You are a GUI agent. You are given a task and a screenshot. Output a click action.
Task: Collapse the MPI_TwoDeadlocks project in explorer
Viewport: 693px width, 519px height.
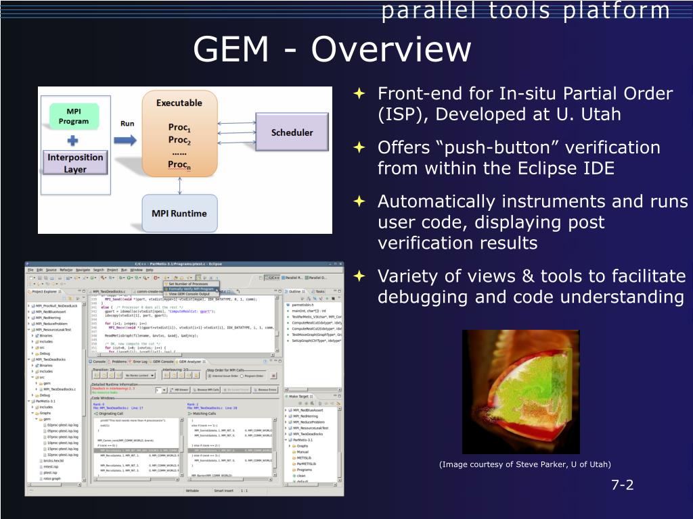point(28,360)
